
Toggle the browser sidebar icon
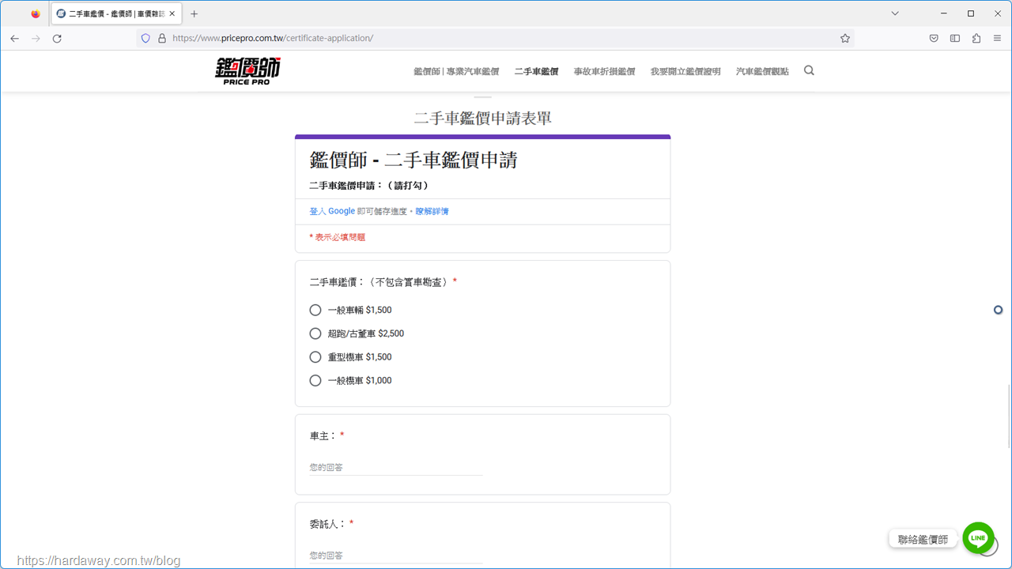(x=955, y=38)
